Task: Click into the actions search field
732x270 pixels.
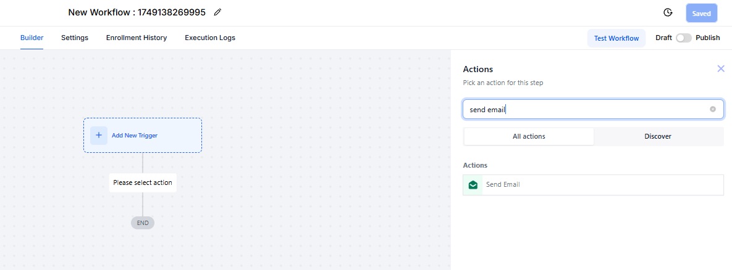Action: [x=586, y=109]
